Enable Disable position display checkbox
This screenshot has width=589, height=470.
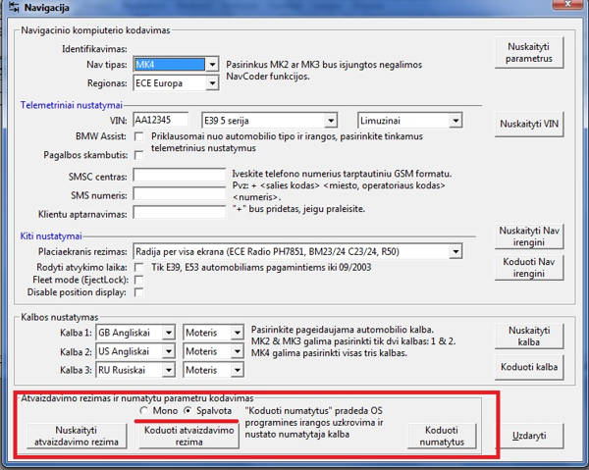point(139,292)
